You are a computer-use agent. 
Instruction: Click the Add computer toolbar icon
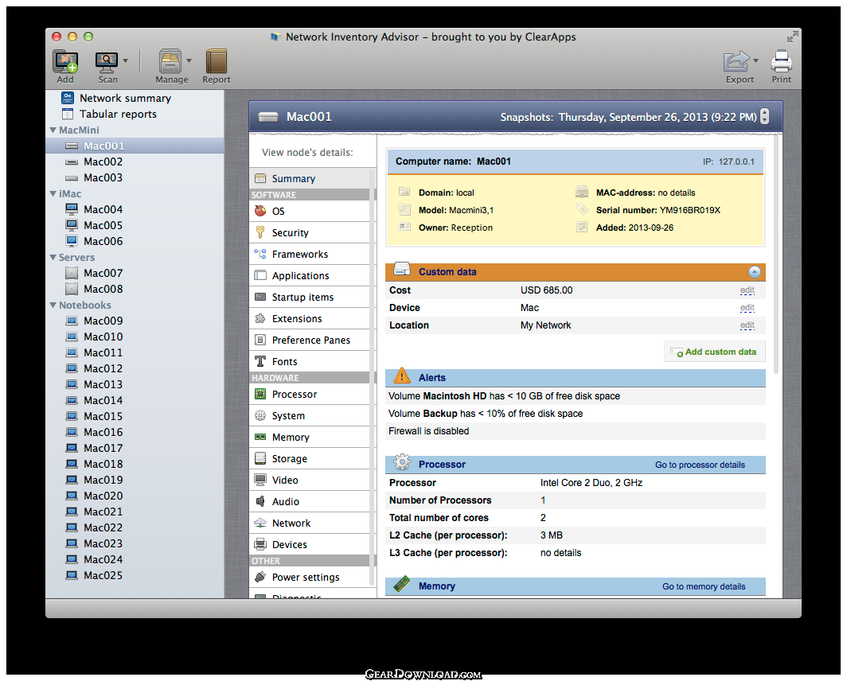click(64, 61)
